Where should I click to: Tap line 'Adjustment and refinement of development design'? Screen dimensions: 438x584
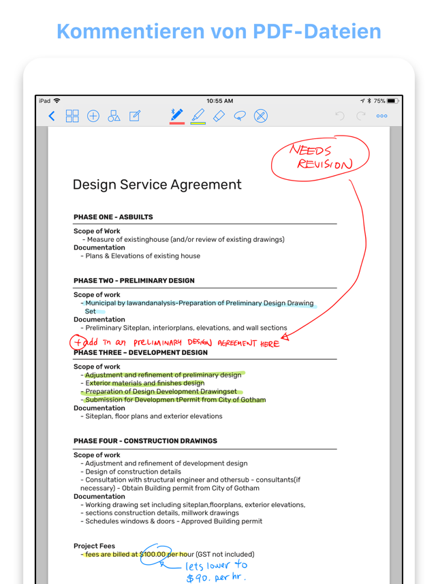pyautogui.click(x=164, y=463)
